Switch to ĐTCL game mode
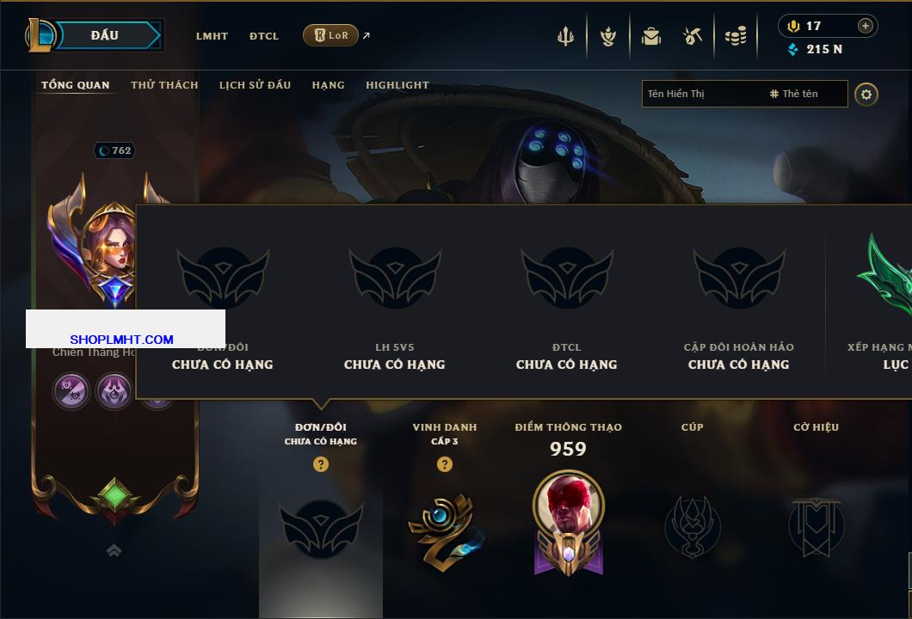Image resolution: width=912 pixels, height=619 pixels. pos(264,36)
